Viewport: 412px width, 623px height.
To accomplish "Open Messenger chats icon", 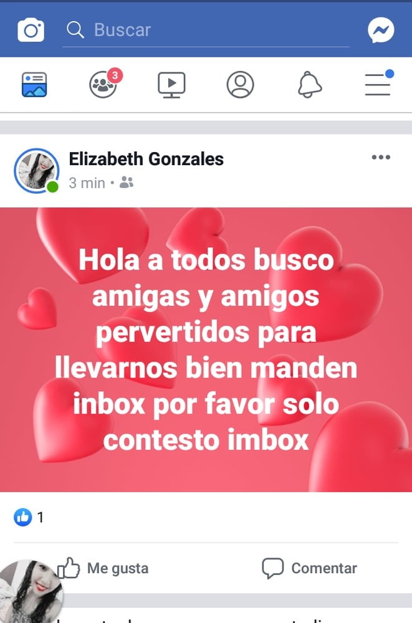I will (x=381, y=30).
